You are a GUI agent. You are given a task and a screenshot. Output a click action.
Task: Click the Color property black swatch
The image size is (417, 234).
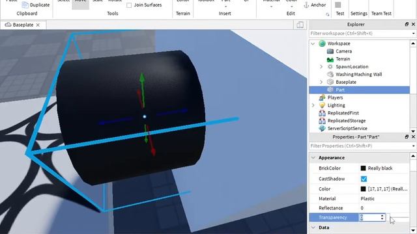(363, 189)
